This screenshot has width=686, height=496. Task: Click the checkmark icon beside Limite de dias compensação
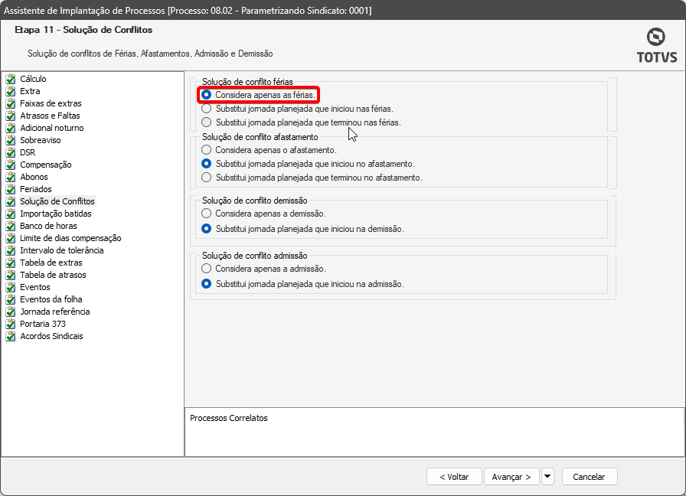tap(11, 238)
